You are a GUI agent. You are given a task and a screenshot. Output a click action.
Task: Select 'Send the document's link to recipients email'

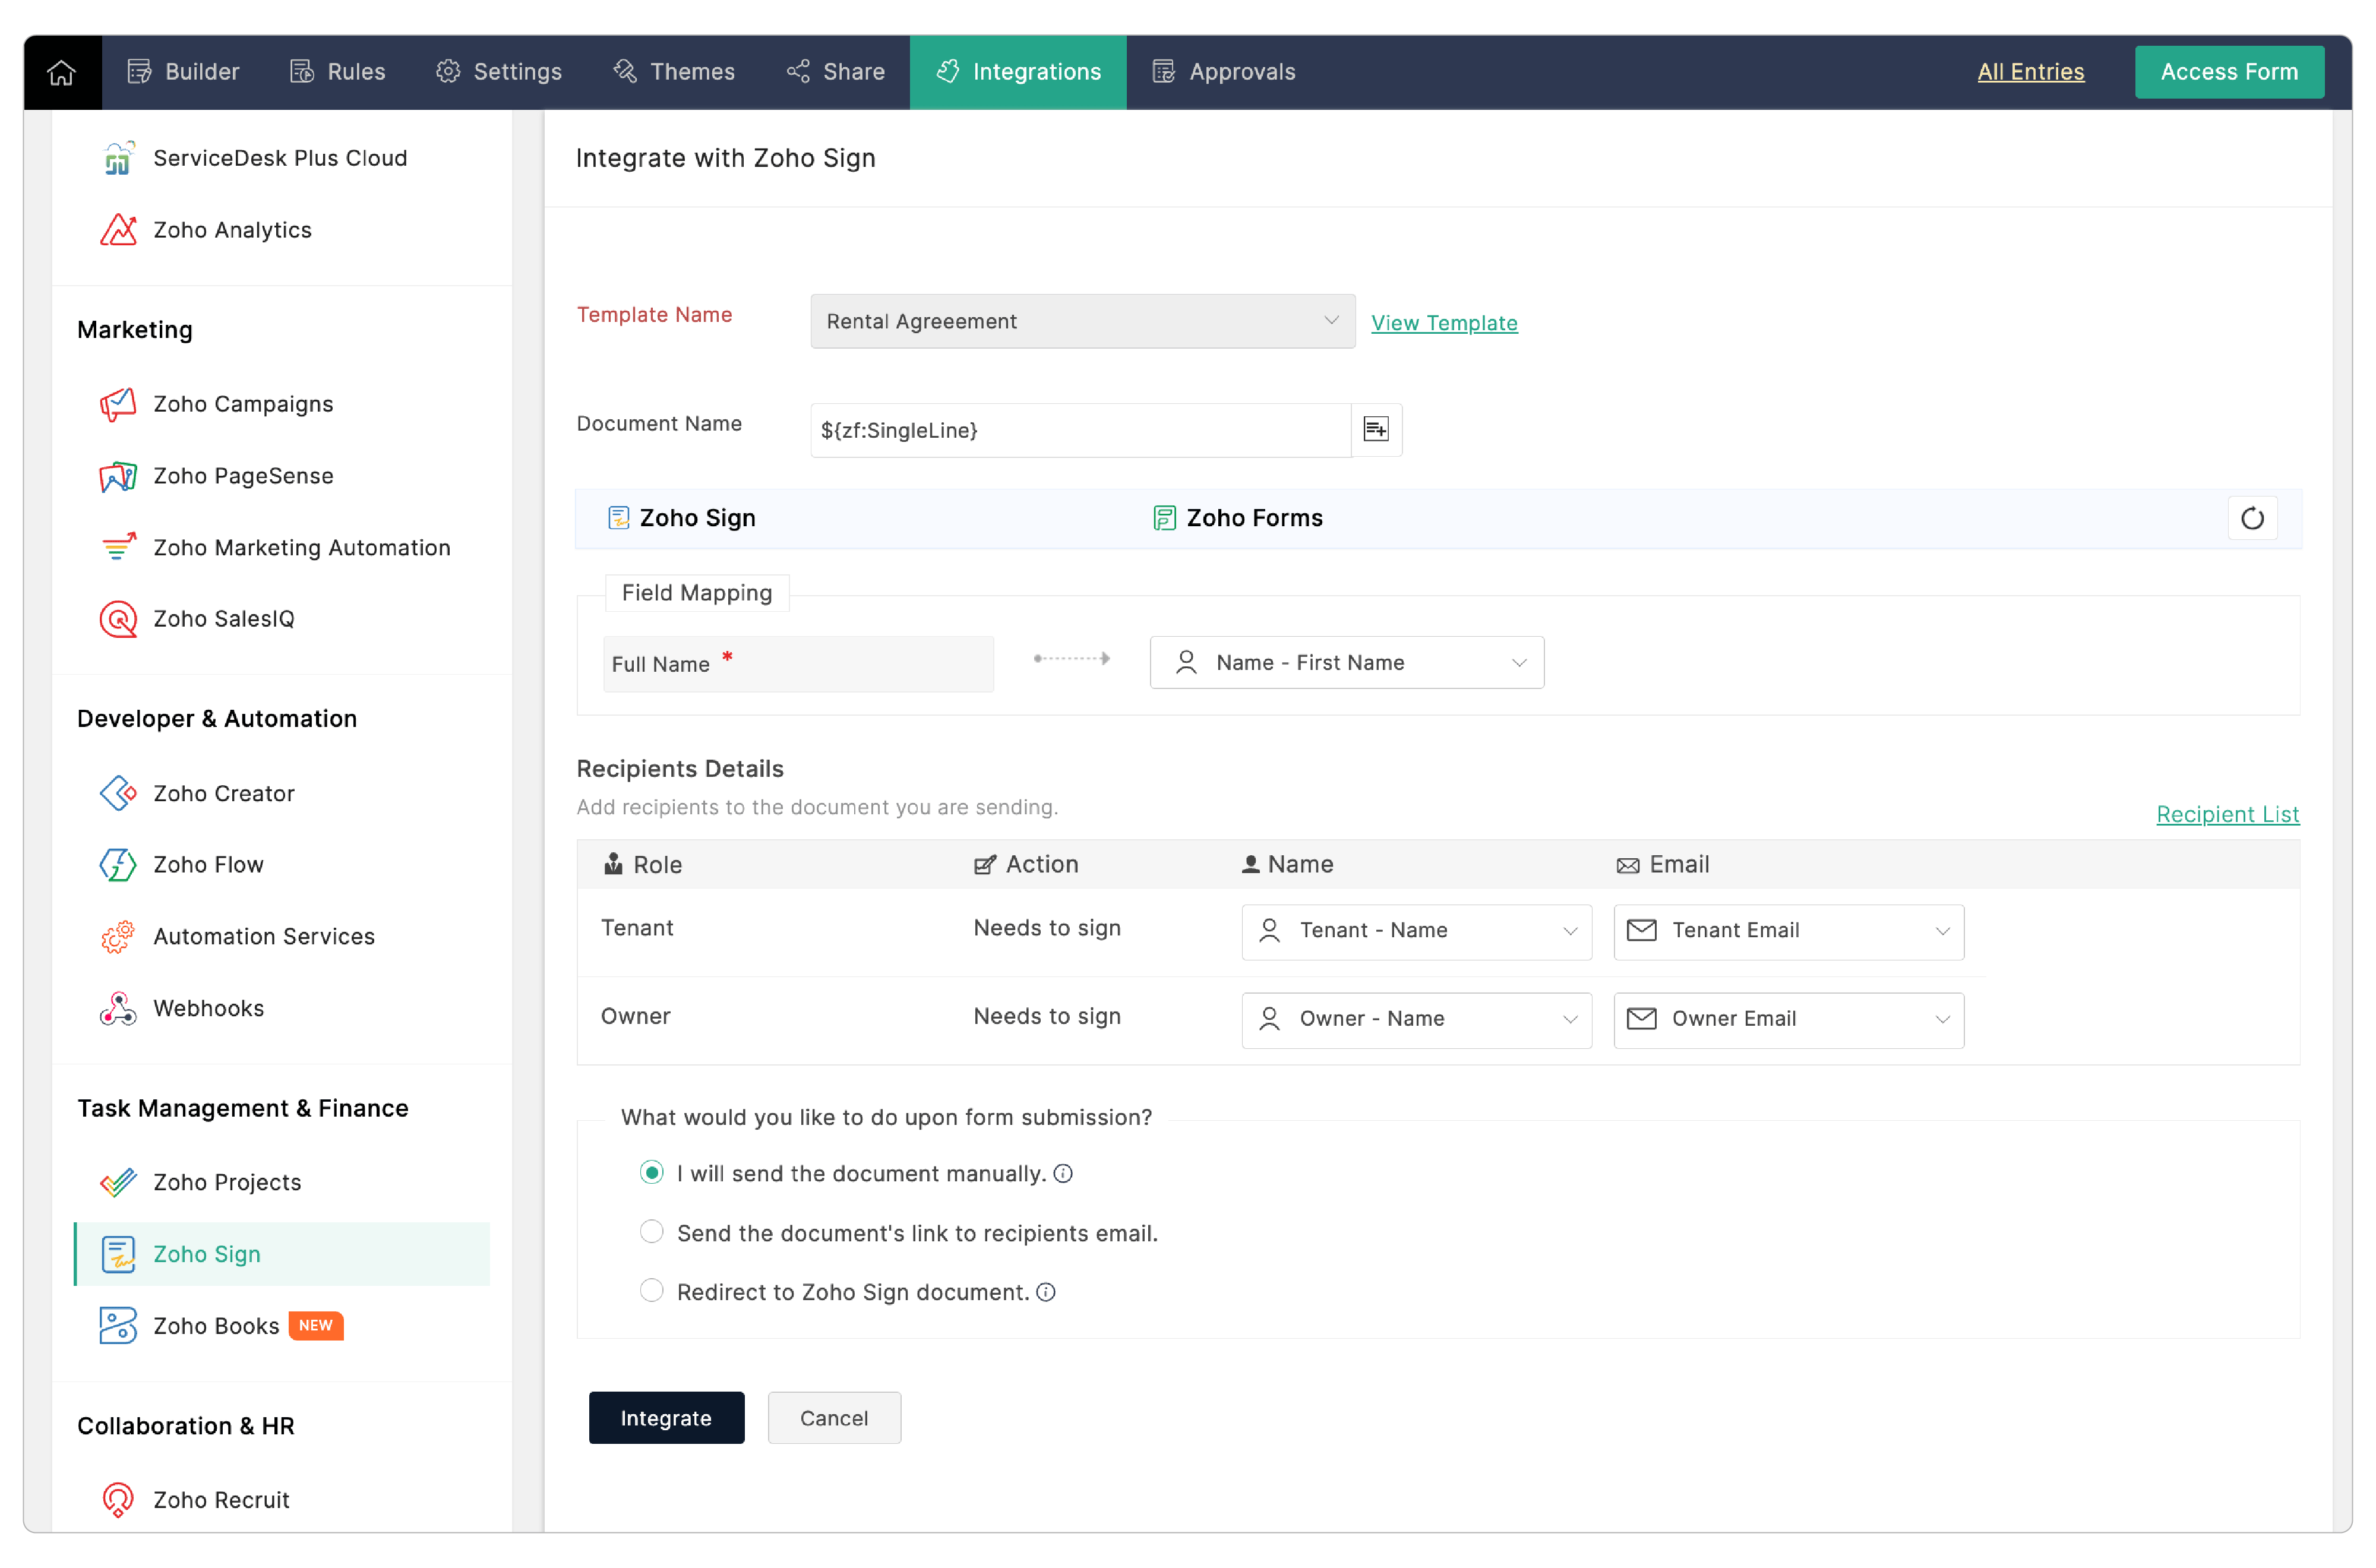652,1232
